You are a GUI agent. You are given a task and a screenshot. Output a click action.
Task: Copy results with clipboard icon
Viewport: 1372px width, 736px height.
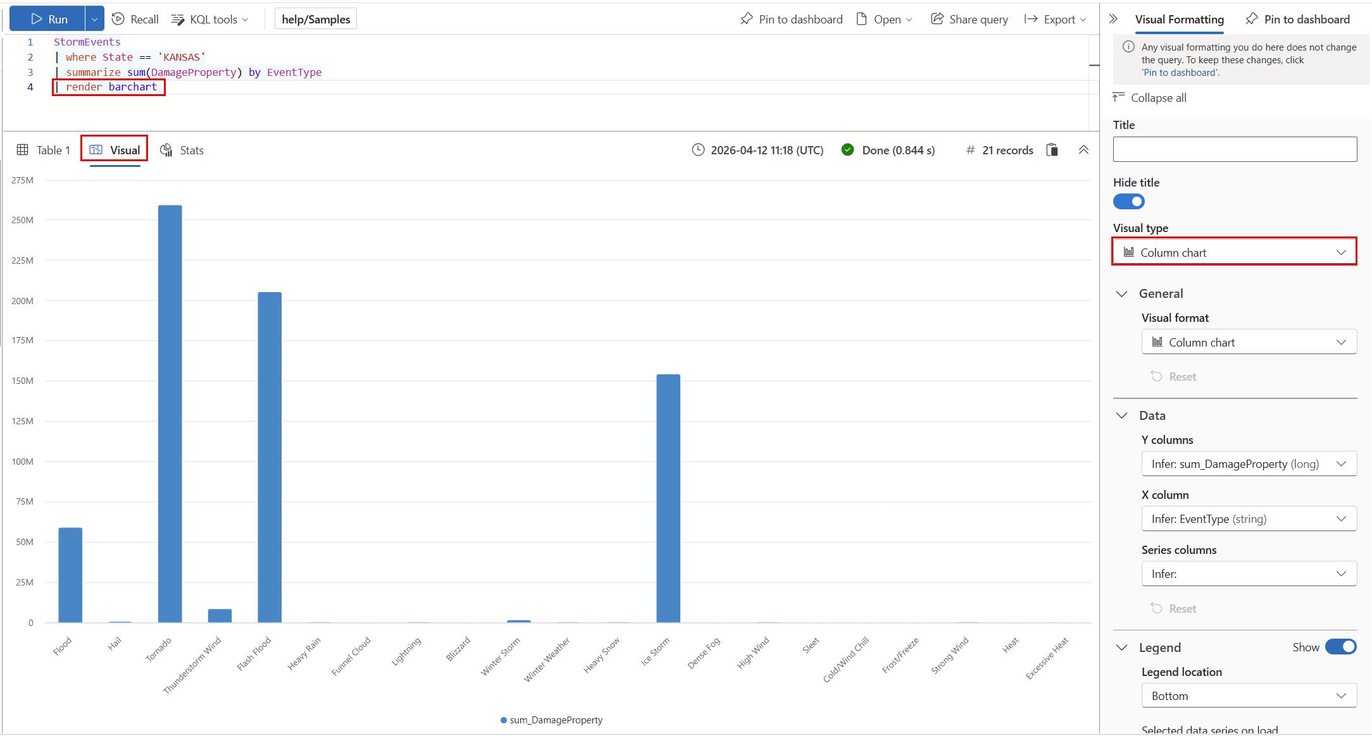pos(1052,150)
